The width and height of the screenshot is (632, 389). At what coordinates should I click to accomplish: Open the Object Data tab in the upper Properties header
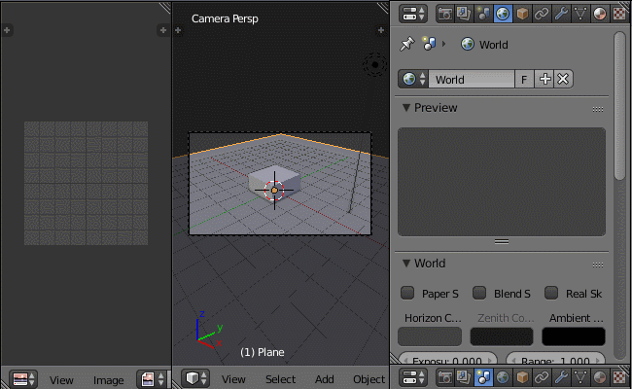(x=580, y=14)
